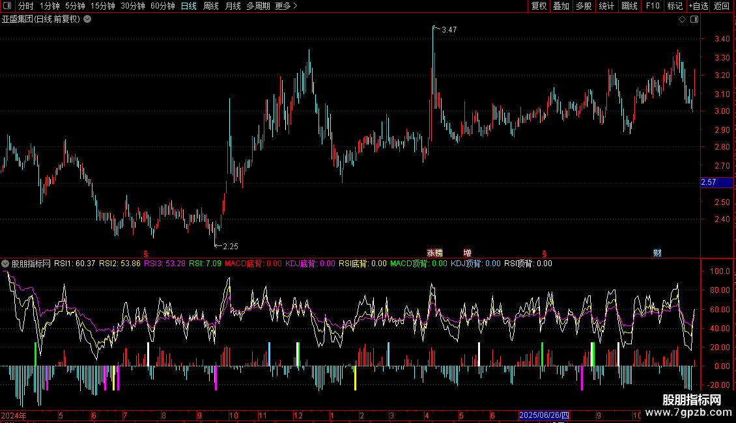The height and width of the screenshot is (423, 736).
Task: Expand the 更多 periods menu
Action: (286, 6)
